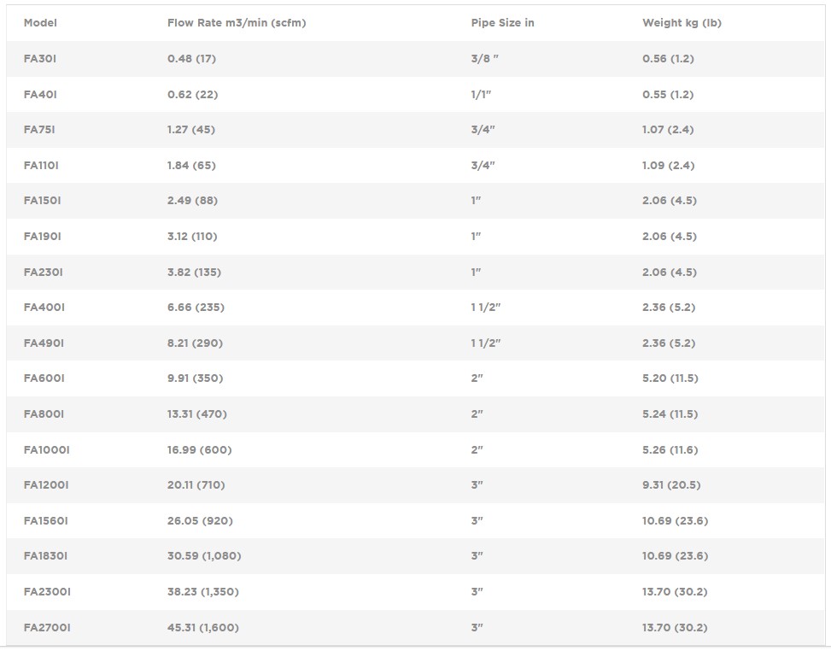This screenshot has height=651, width=831.
Task: Click the FA400I model entry
Action: (44, 308)
